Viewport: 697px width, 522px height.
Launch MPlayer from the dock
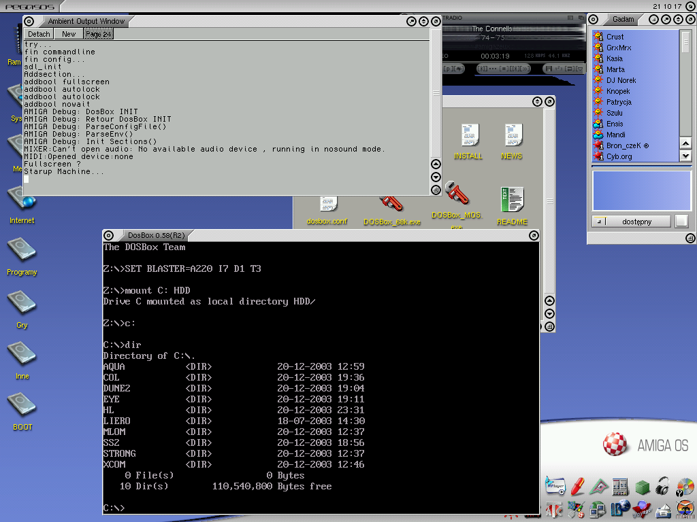(555, 485)
